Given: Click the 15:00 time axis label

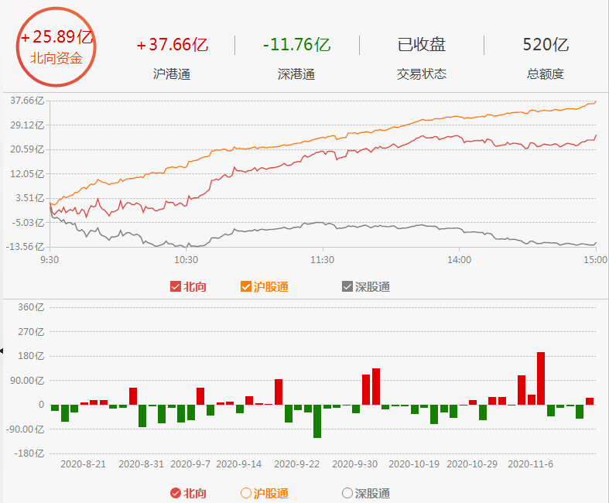Looking at the screenshot, I should (x=595, y=259).
